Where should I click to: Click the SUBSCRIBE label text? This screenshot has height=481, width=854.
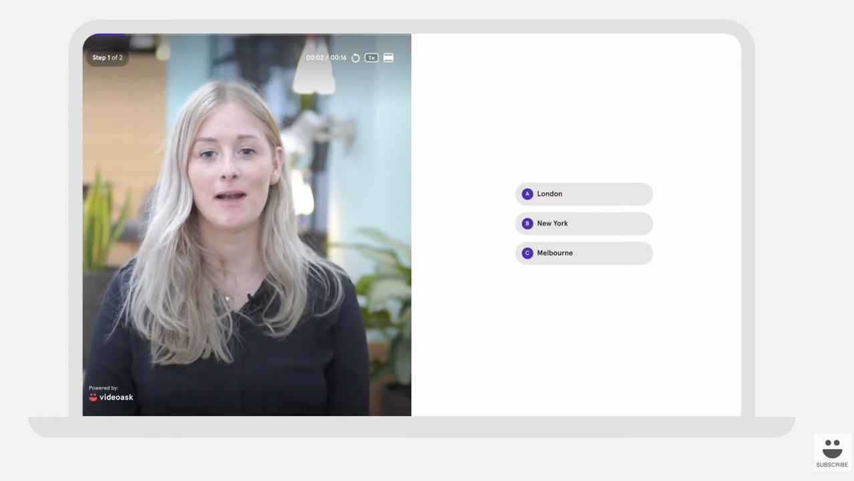832,465
